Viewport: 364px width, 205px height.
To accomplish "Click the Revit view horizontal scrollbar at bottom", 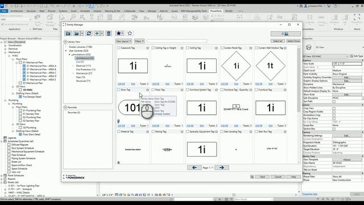I will click(x=234, y=195).
